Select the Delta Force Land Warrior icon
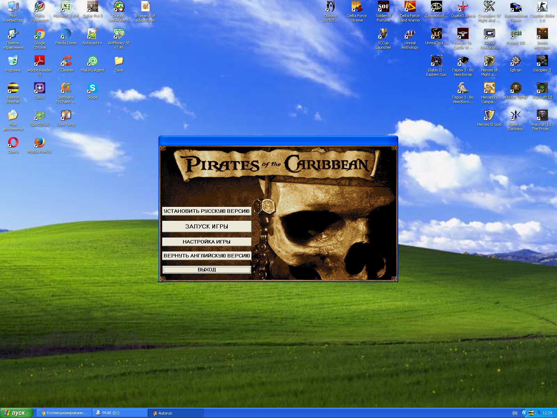This screenshot has height=418, width=557. (x=410, y=12)
